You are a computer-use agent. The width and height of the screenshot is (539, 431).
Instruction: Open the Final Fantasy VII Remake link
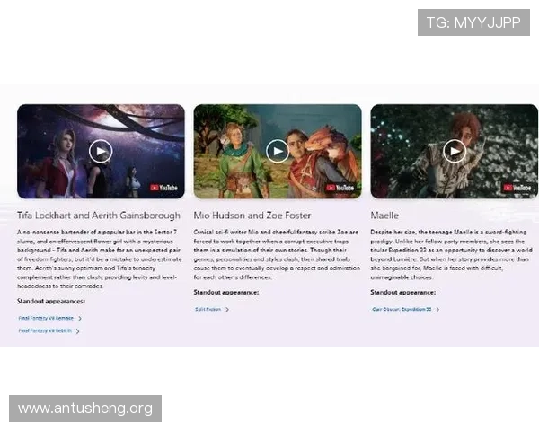45,318
